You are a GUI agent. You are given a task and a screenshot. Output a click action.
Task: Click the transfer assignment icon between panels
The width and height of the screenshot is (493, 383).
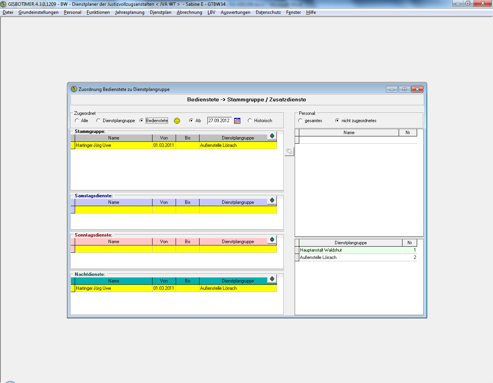tap(289, 152)
